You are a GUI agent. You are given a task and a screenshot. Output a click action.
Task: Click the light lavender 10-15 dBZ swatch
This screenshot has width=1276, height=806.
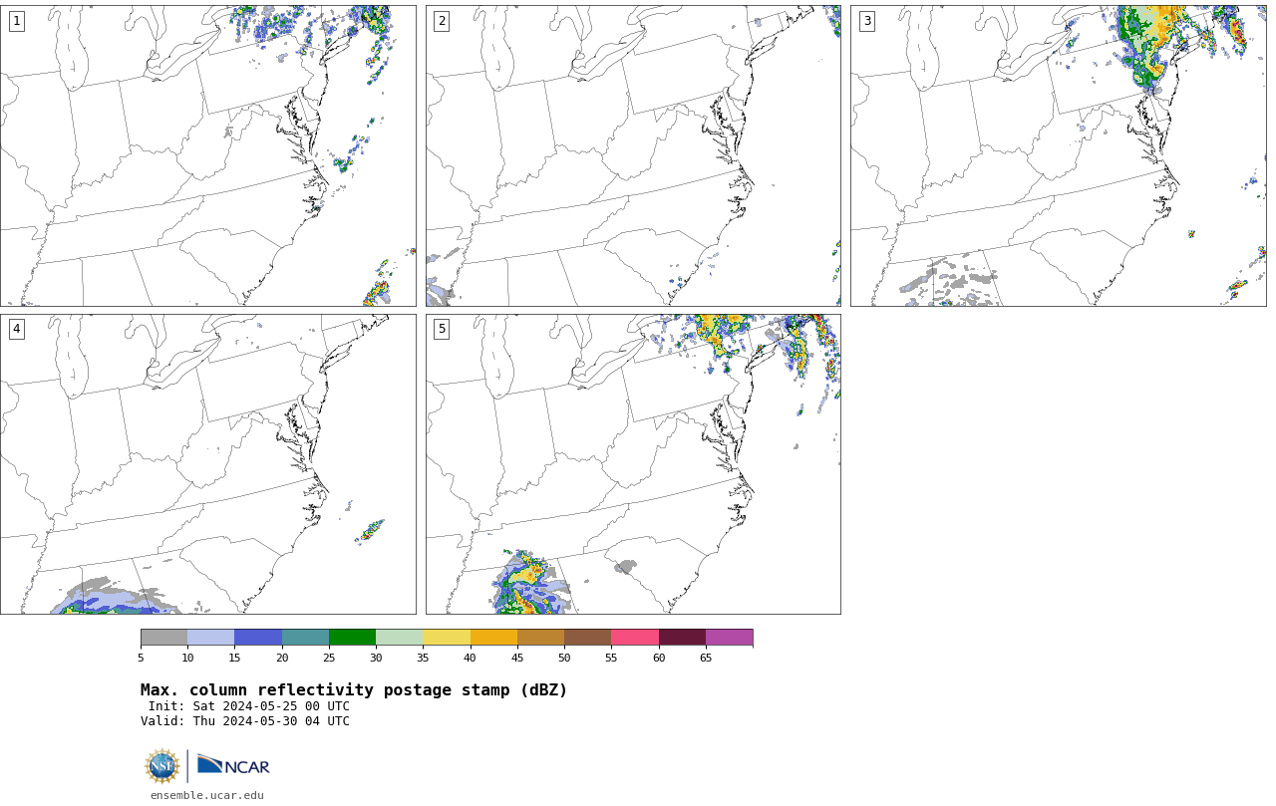click(211, 638)
